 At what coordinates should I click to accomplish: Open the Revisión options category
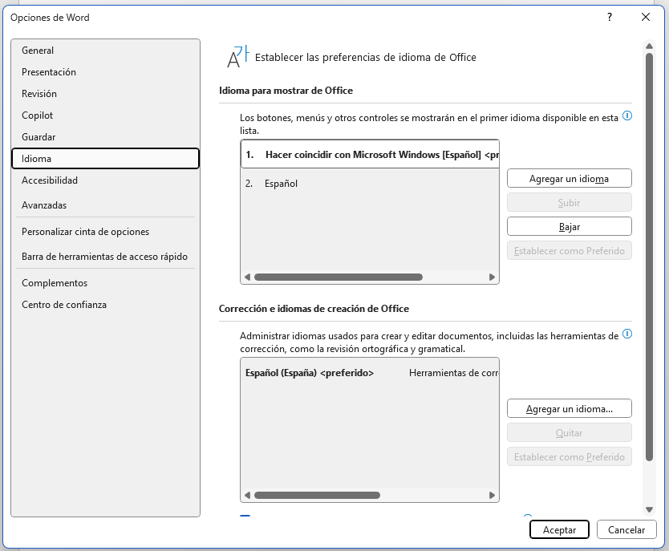tap(105, 94)
